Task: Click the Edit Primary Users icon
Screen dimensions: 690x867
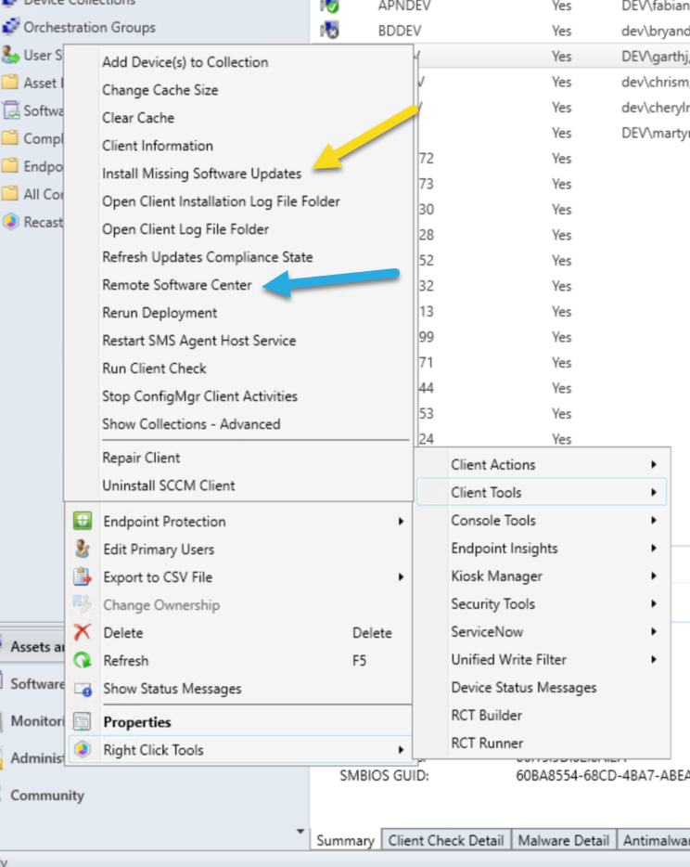Action: tap(83, 550)
